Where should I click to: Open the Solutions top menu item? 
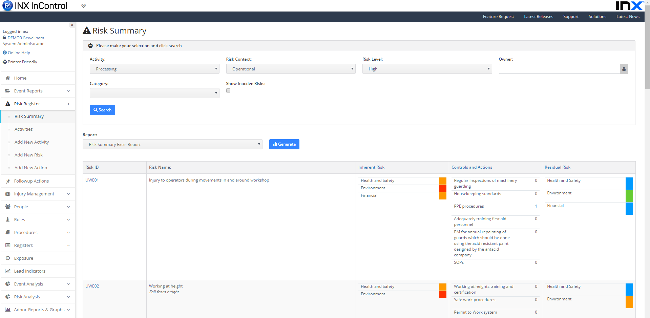click(x=597, y=17)
